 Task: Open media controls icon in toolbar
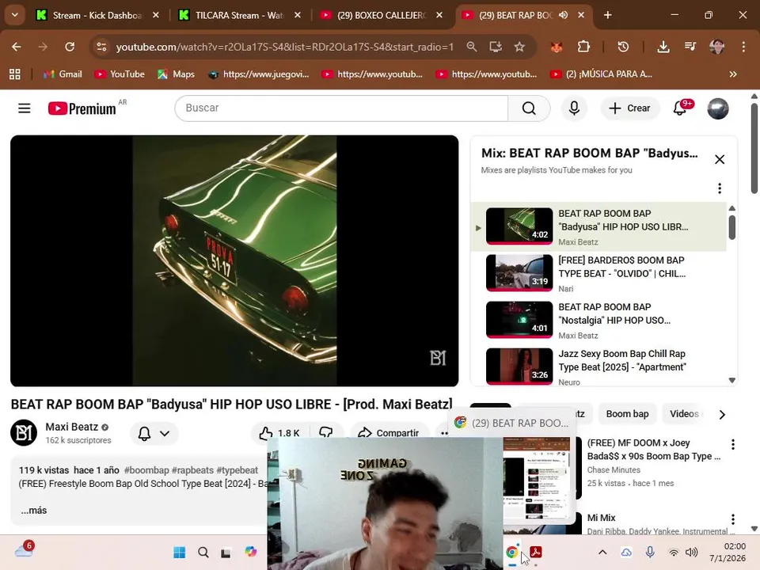tap(690, 47)
